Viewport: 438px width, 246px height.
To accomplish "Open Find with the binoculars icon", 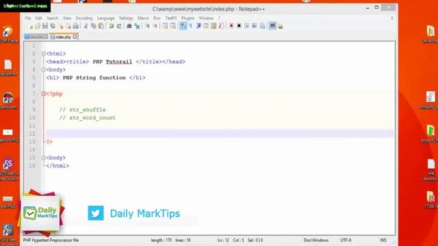I will click(129, 26).
